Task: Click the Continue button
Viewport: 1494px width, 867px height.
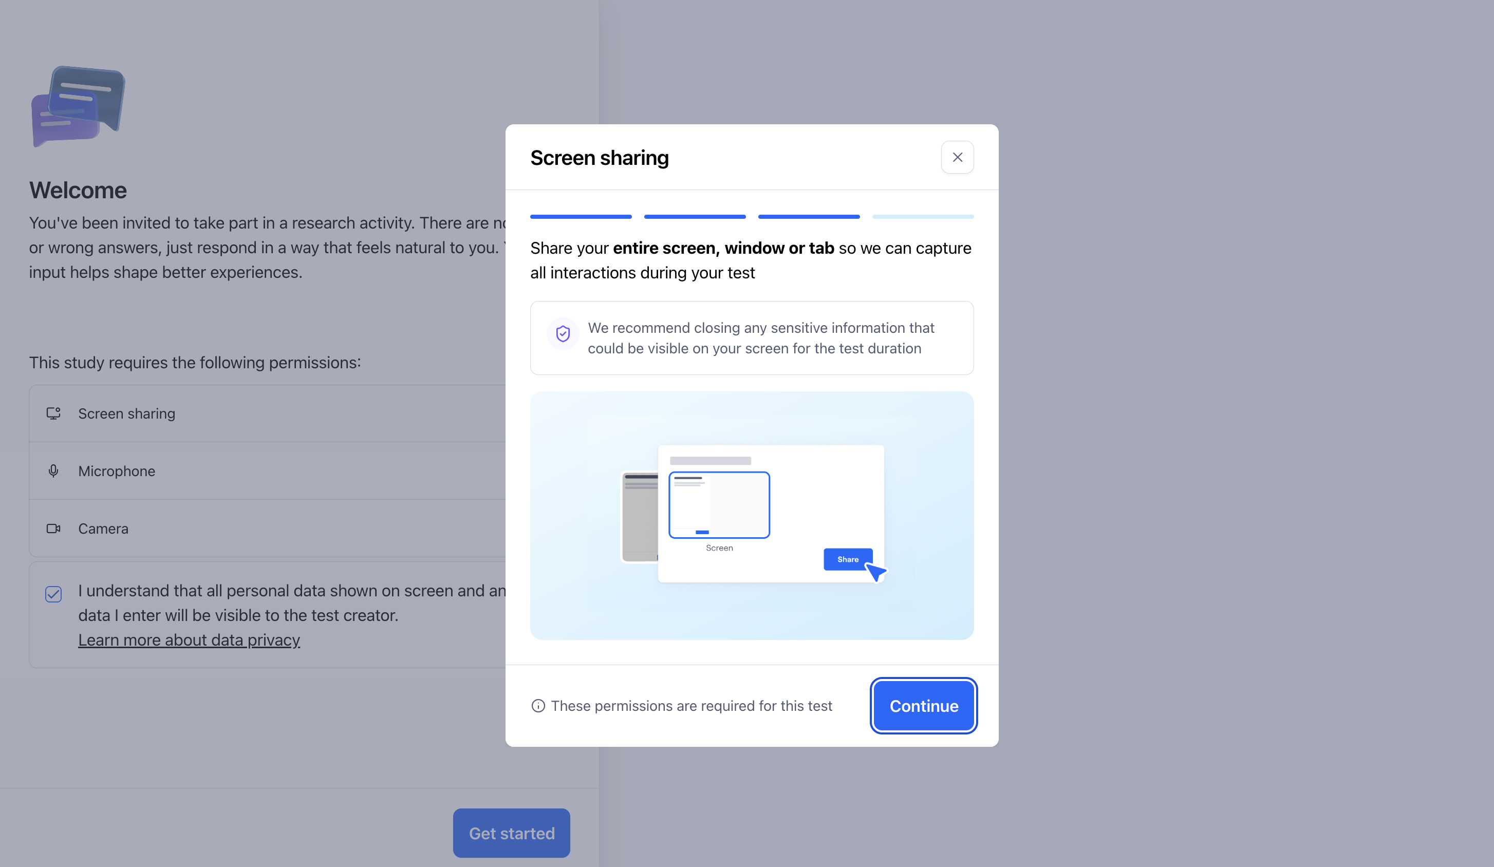Action: pos(923,705)
